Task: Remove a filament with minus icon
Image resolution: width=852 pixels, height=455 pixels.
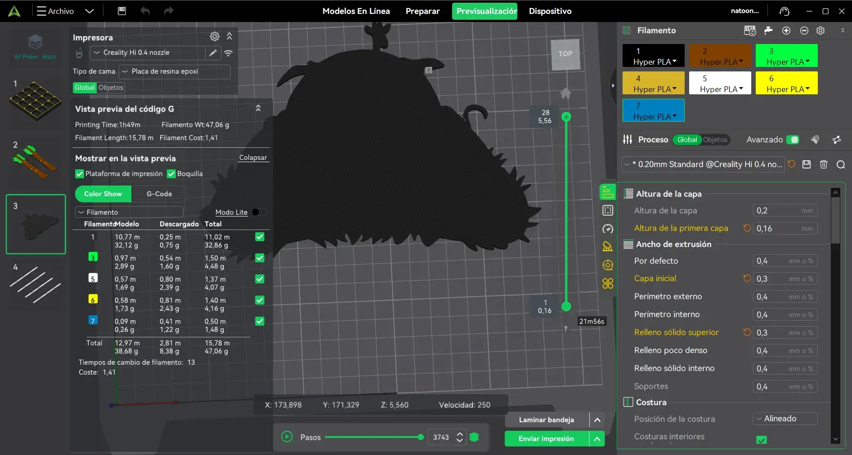Action: (804, 31)
